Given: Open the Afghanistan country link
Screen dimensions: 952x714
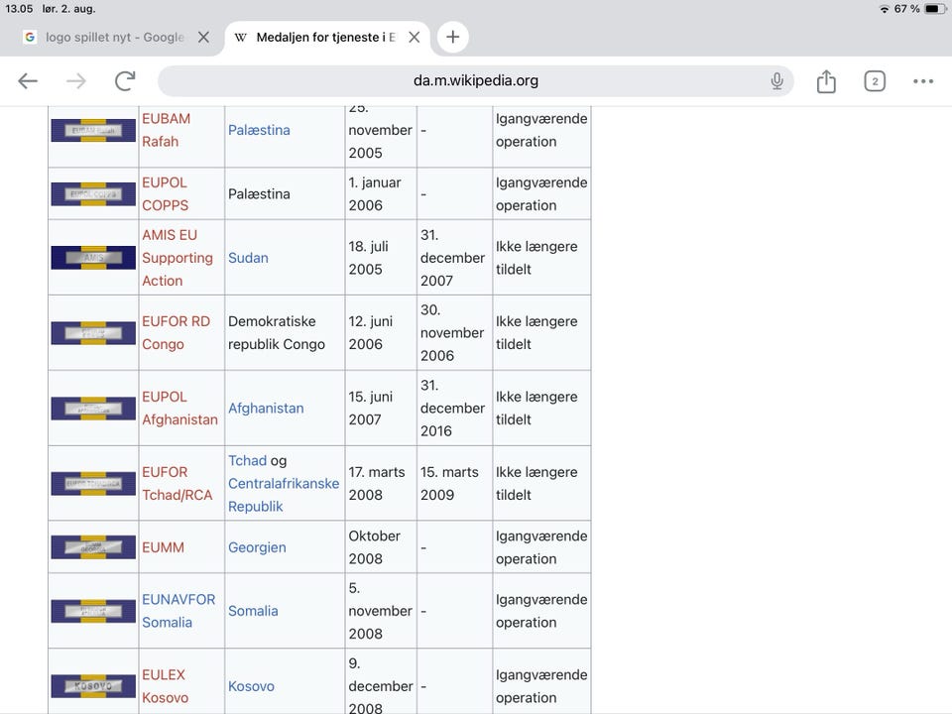Looking at the screenshot, I should click(266, 408).
